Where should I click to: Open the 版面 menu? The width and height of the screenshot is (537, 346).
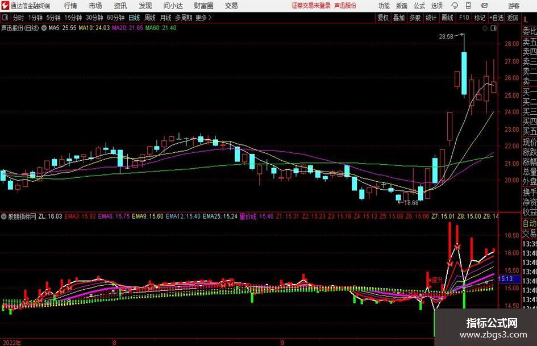402,6
